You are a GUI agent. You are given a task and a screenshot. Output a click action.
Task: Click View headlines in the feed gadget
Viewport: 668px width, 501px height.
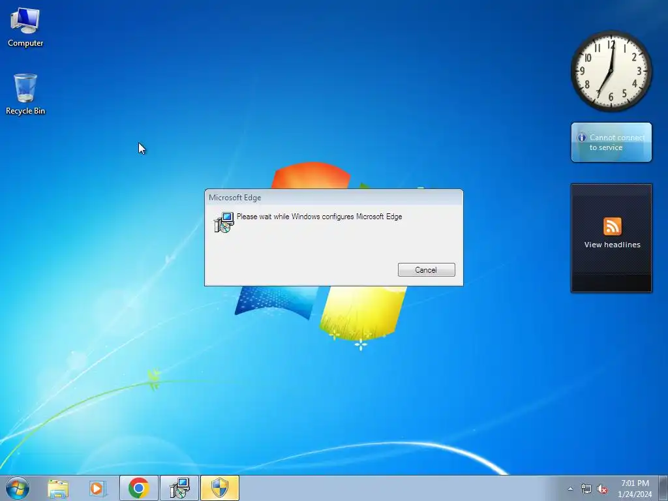(612, 245)
